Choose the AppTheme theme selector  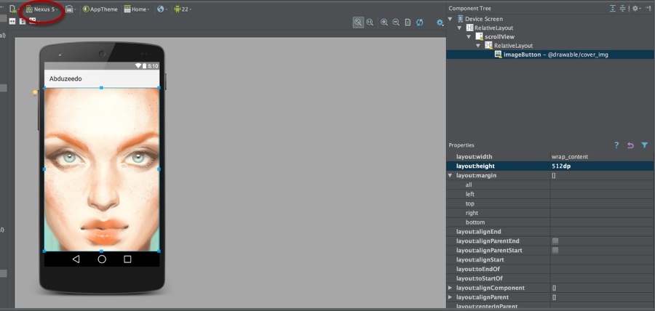tap(100, 9)
